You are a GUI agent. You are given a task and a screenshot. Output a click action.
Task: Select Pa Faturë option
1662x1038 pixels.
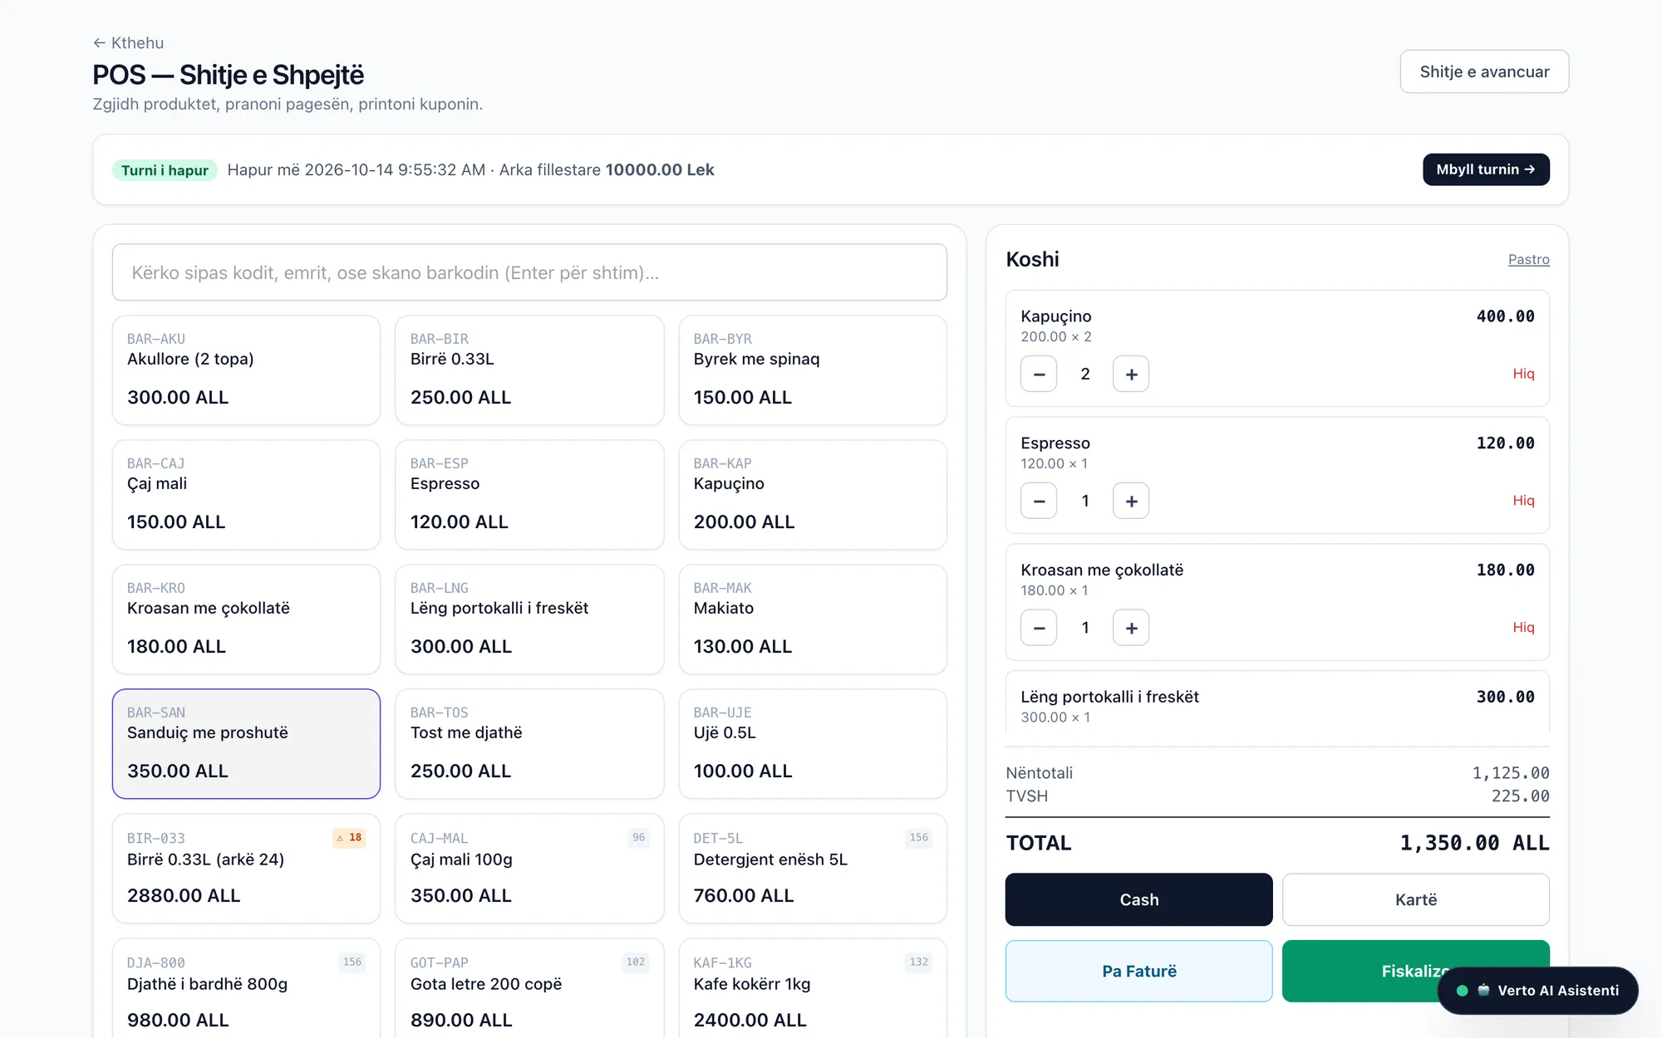[1138, 971]
